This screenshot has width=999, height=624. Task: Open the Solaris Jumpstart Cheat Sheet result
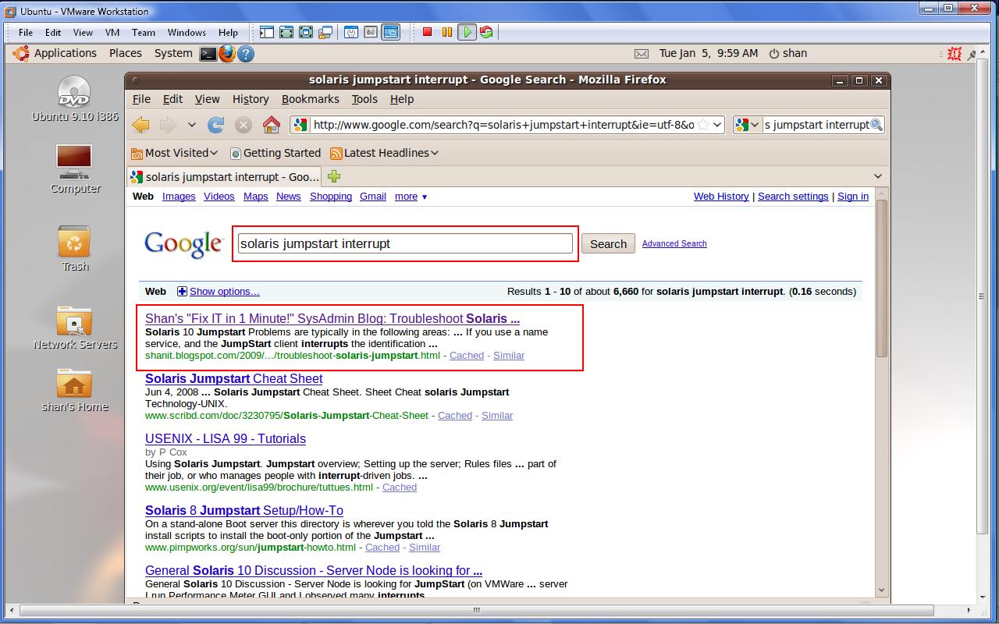click(x=233, y=378)
